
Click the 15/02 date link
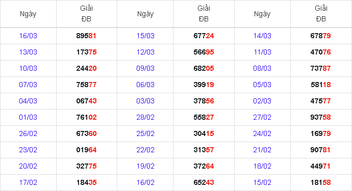pyautogui.click(x=262, y=182)
